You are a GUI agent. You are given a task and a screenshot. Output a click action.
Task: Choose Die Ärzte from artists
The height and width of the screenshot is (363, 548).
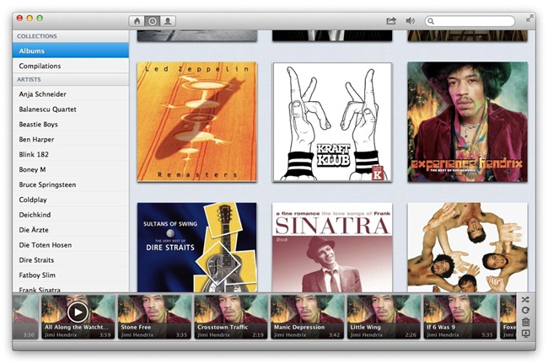coord(71,230)
